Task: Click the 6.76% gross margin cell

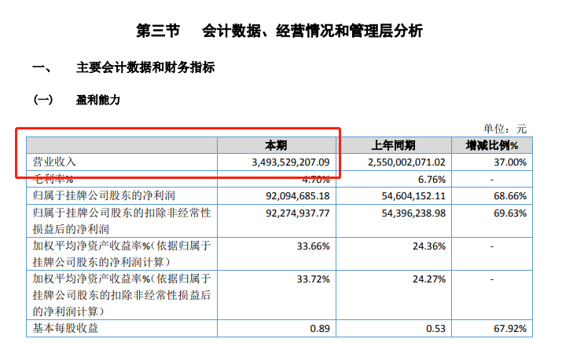Action: [431, 177]
